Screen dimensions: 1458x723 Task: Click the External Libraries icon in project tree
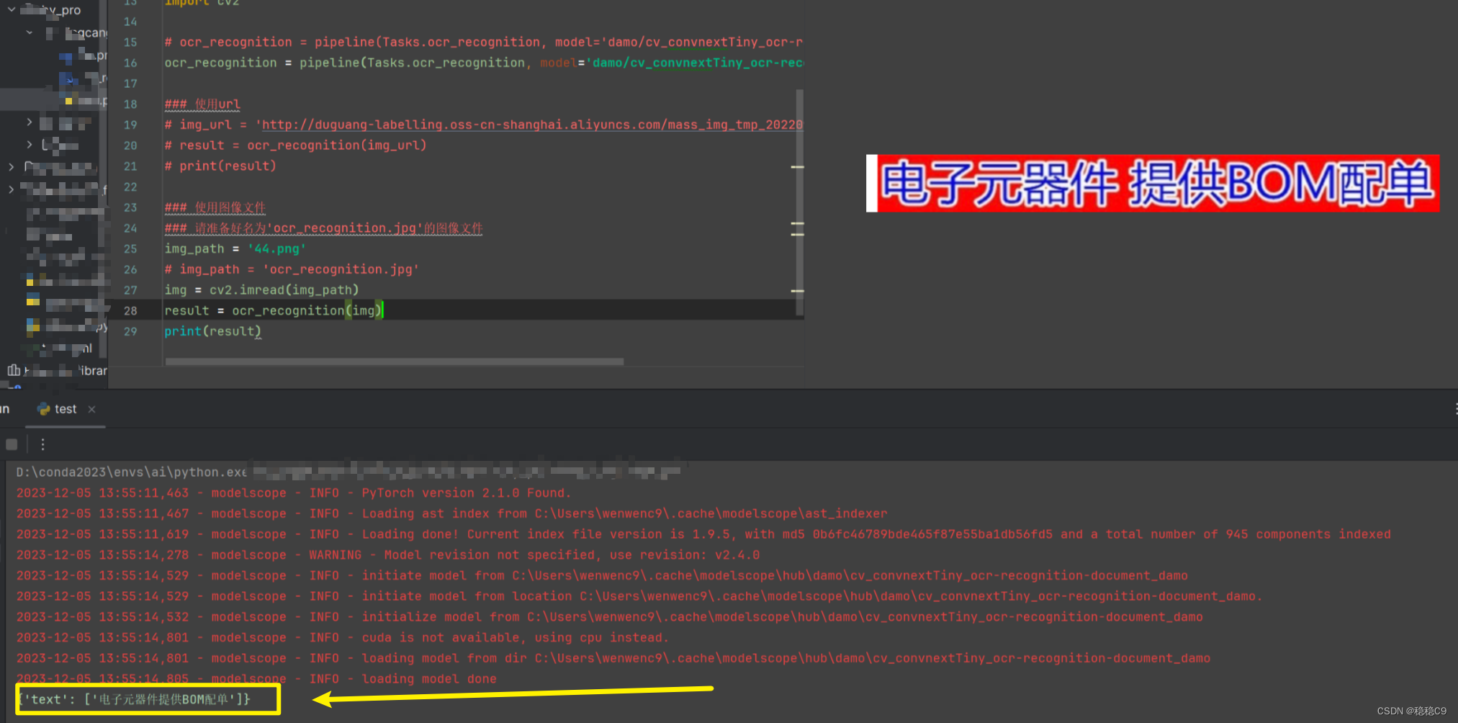(14, 370)
